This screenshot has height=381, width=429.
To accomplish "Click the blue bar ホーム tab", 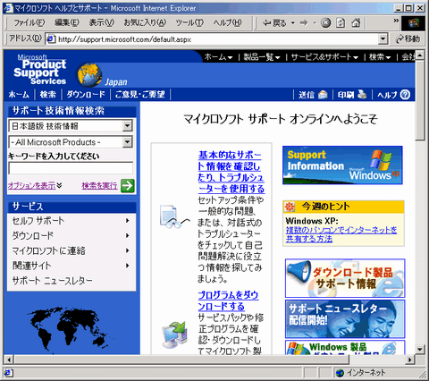I will (19, 95).
